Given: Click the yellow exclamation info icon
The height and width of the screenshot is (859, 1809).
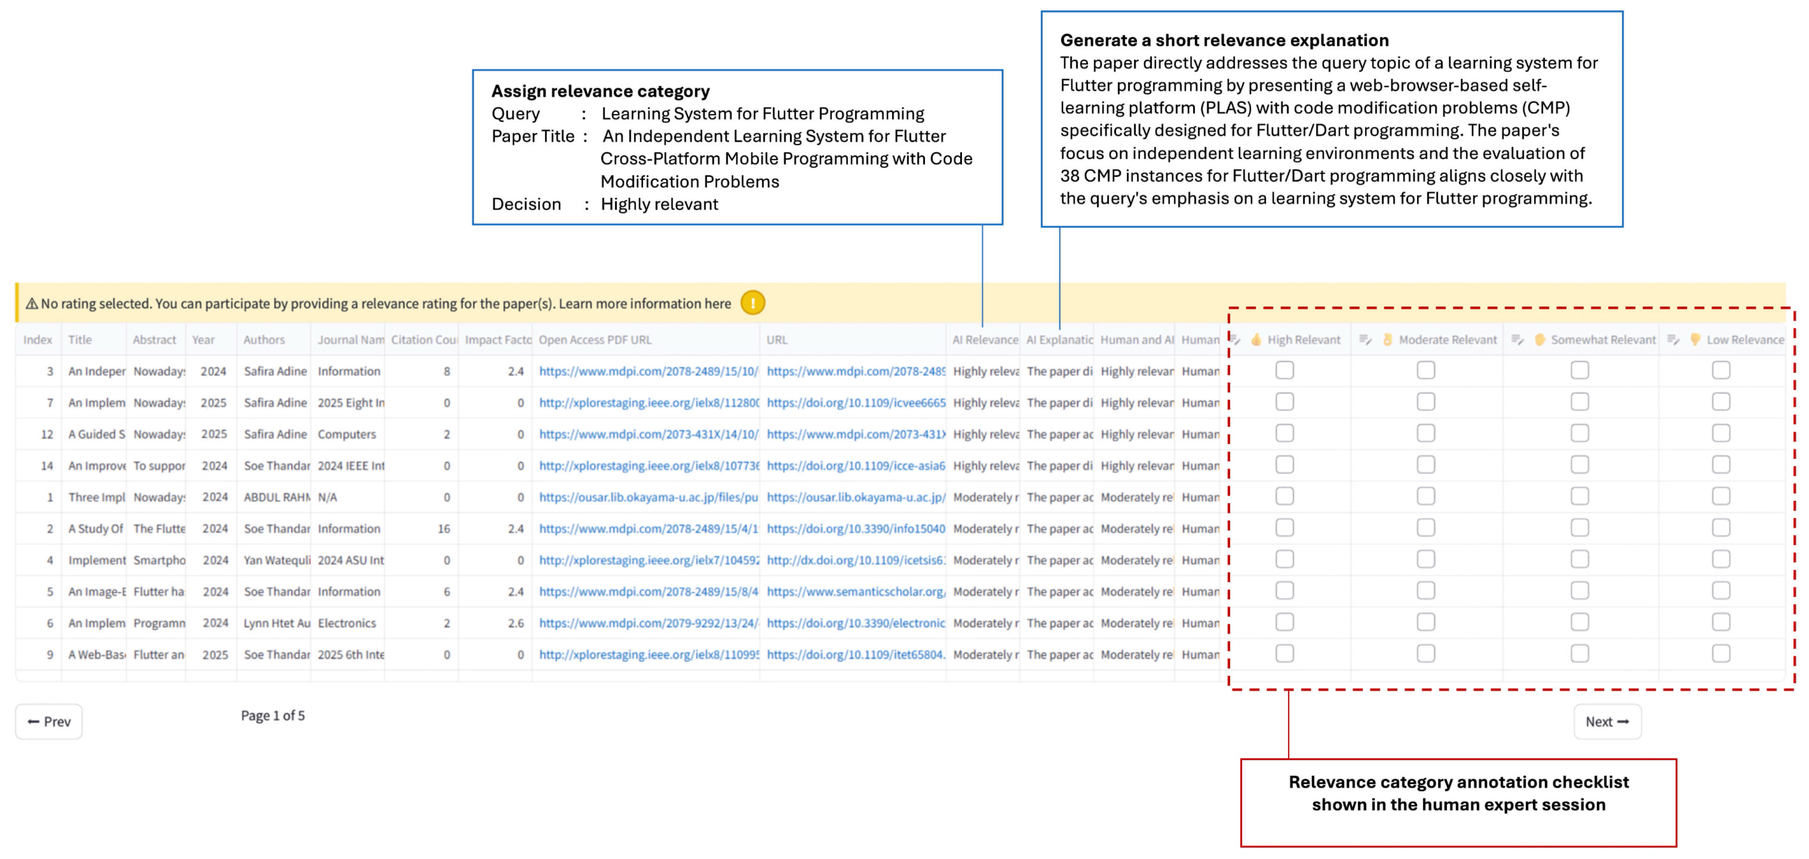Looking at the screenshot, I should (x=753, y=303).
